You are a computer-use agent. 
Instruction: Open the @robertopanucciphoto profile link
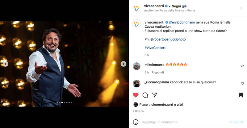[x=168, y=39]
